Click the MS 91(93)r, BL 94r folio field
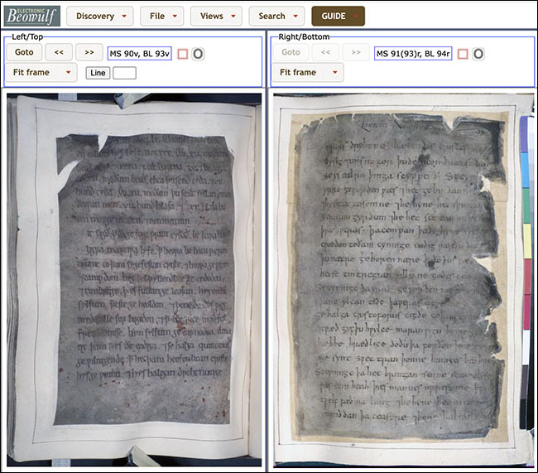Image resolution: width=538 pixels, height=473 pixels. click(413, 54)
